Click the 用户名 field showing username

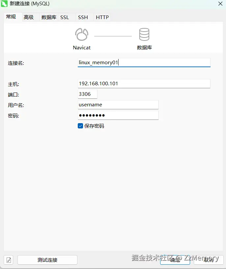[118, 105]
